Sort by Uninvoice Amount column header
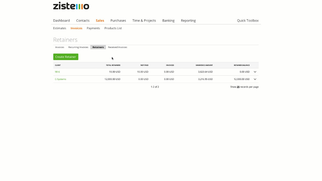 coord(204,65)
